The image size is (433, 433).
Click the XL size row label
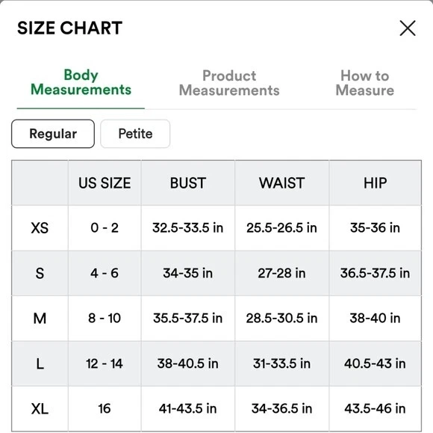[40, 409]
